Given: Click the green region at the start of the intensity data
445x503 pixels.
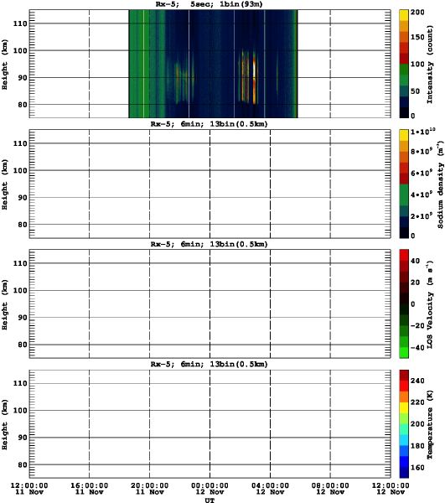Looking at the screenshot, I should tap(147, 64).
